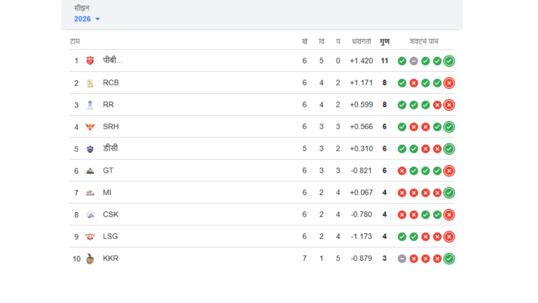
Task: Click the Punjab Kings team logo
Action: pyautogui.click(x=89, y=61)
